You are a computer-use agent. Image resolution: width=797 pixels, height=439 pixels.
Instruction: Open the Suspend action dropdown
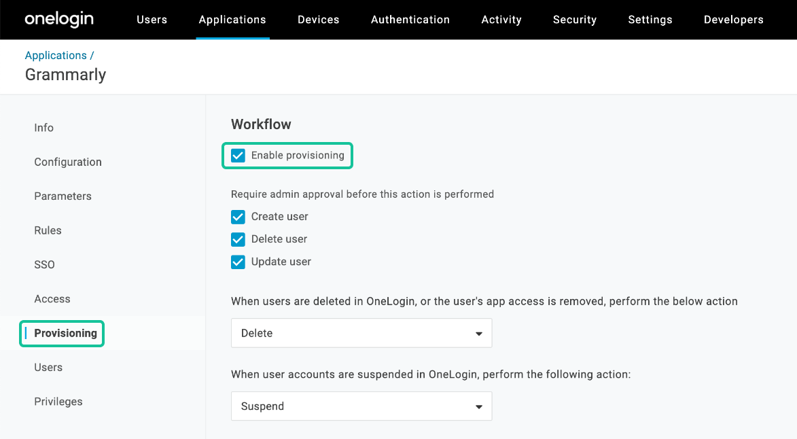(361, 406)
